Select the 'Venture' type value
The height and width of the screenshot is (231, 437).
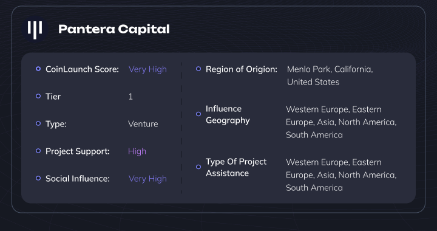click(143, 124)
